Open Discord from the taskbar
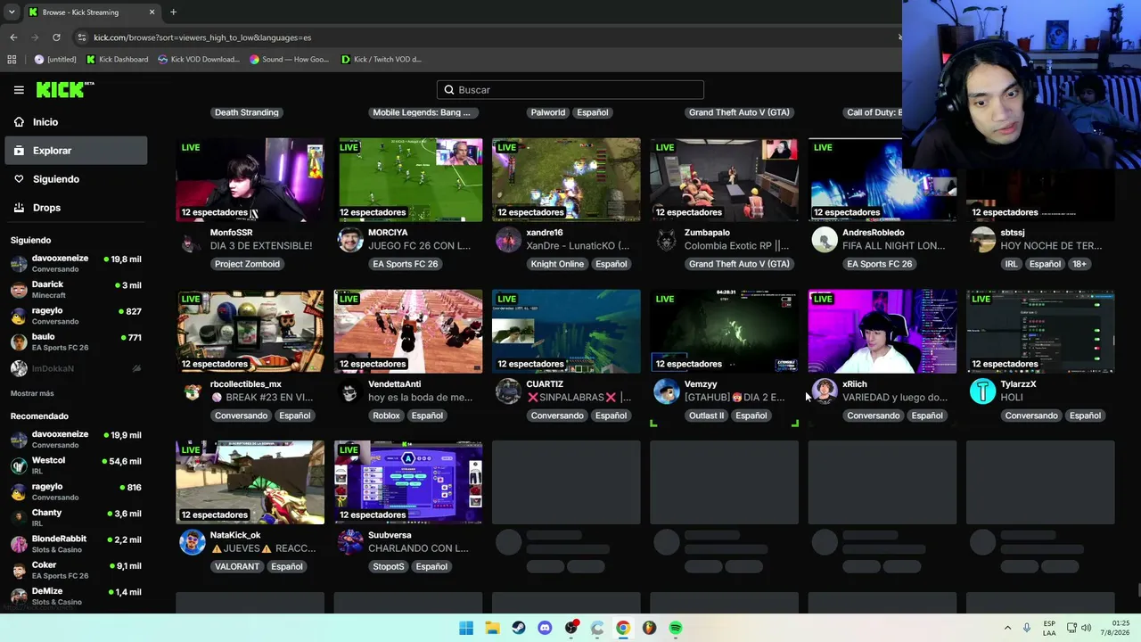Viewport: 1141px width, 642px height. pos(545,628)
